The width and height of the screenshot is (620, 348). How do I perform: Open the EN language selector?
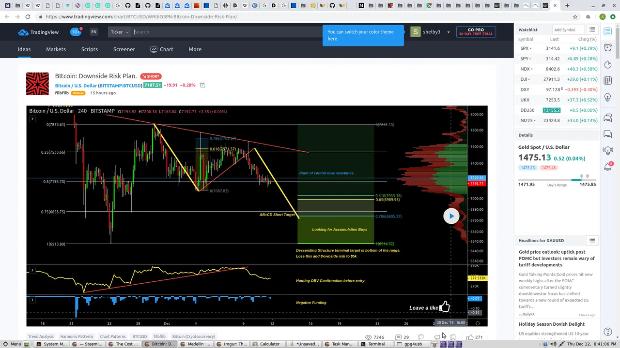point(93,32)
